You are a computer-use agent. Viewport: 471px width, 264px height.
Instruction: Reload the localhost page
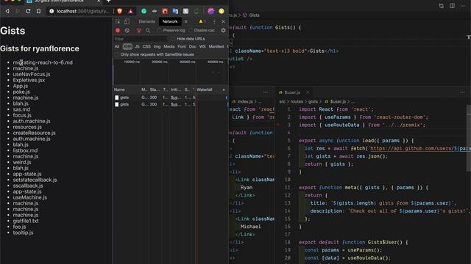[28, 11]
